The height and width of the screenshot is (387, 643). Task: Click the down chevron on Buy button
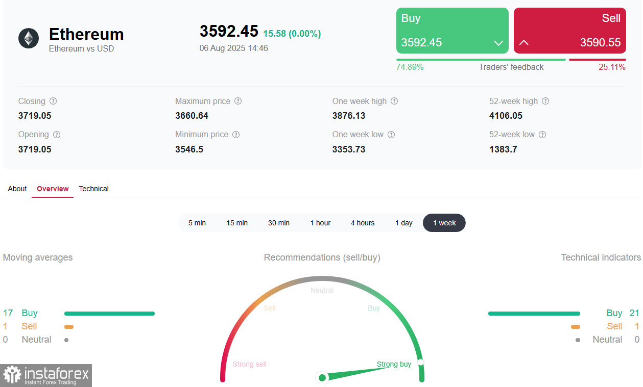coord(498,43)
